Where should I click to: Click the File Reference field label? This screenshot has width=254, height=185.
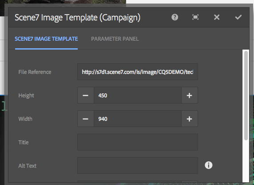click(x=35, y=72)
